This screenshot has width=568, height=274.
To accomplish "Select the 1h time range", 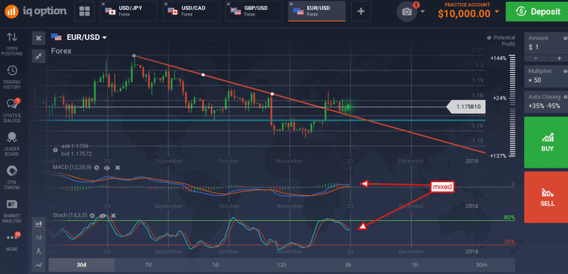I will [x=415, y=265].
